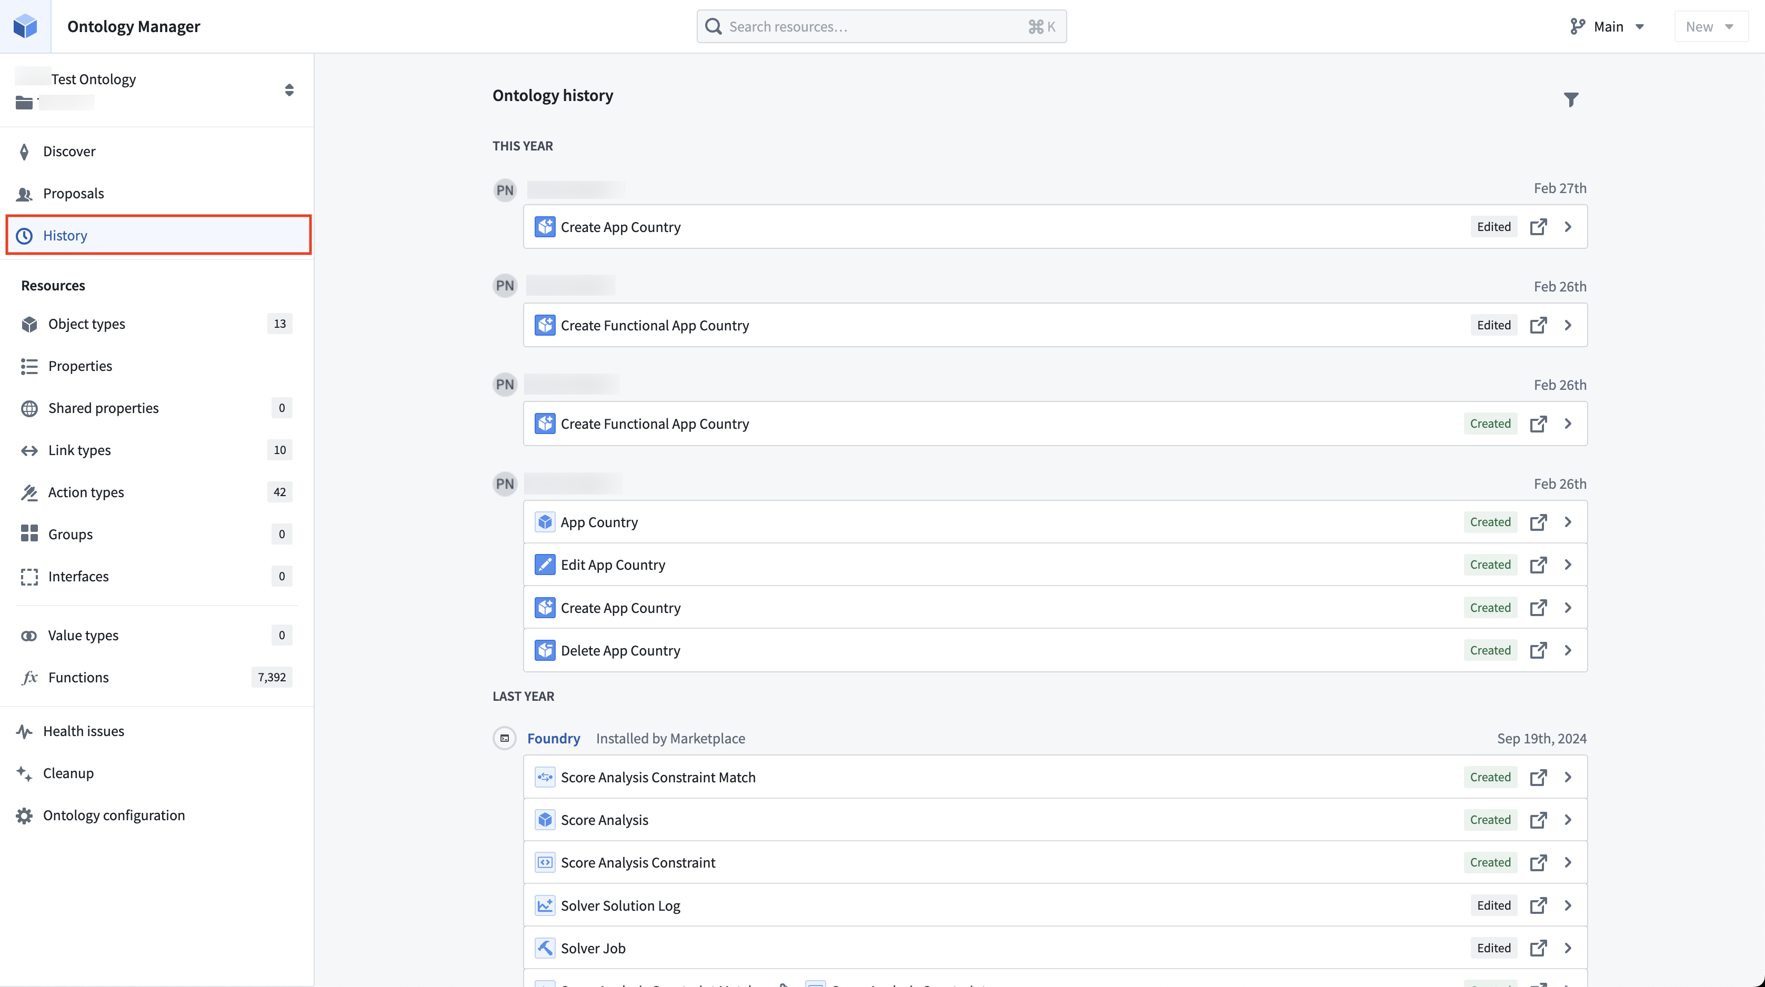
Task: Open external link for Solver Solution Log
Action: [x=1538, y=905]
